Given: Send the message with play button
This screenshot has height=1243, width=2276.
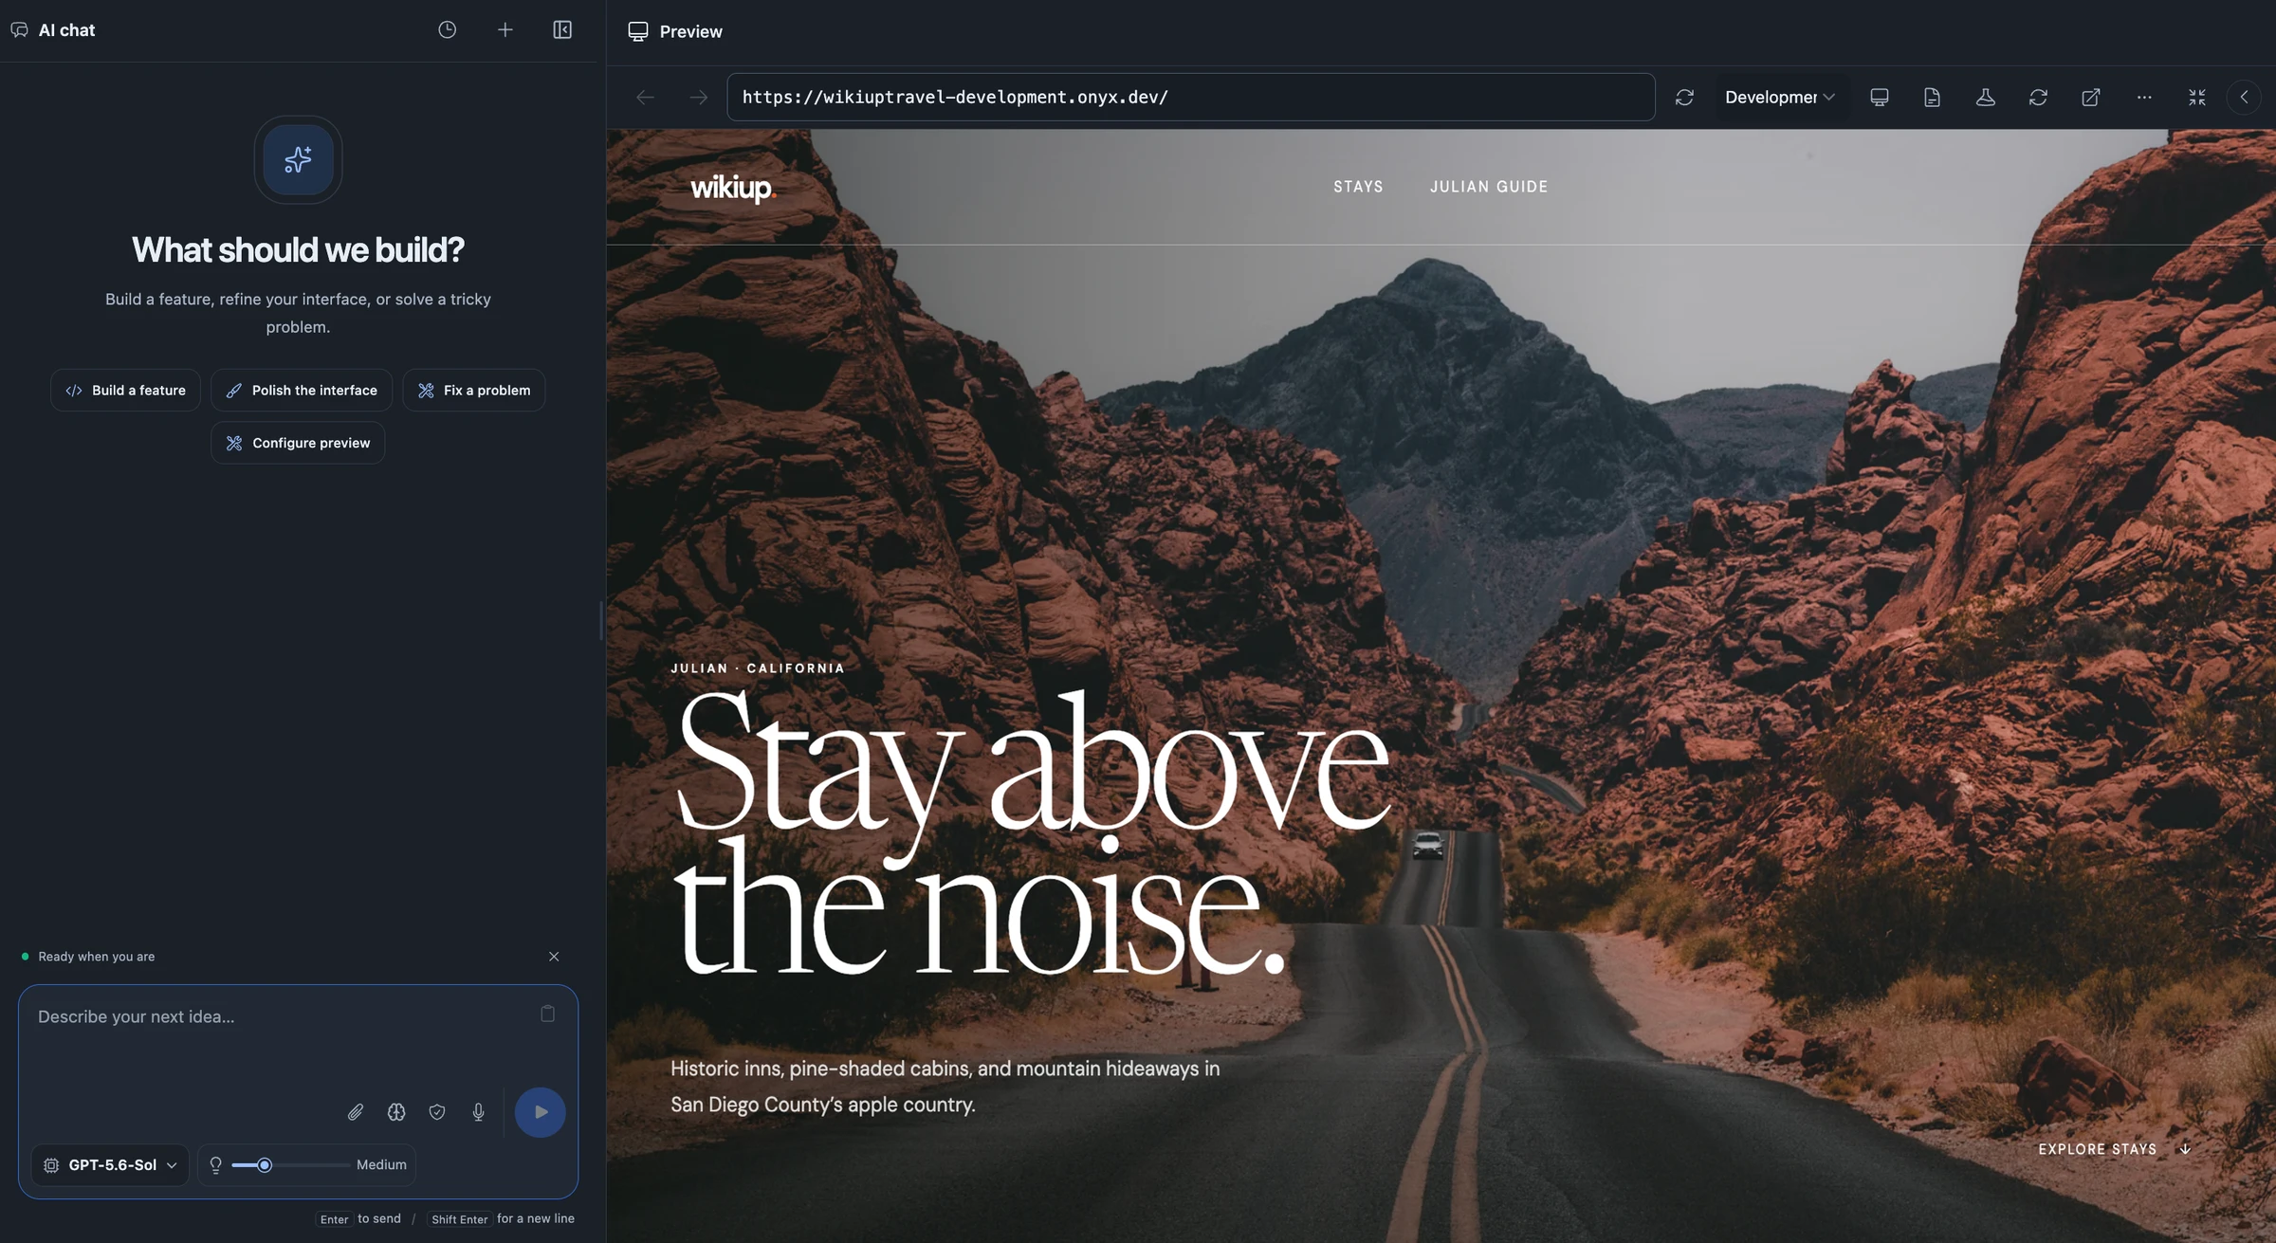Looking at the screenshot, I should 541,1112.
